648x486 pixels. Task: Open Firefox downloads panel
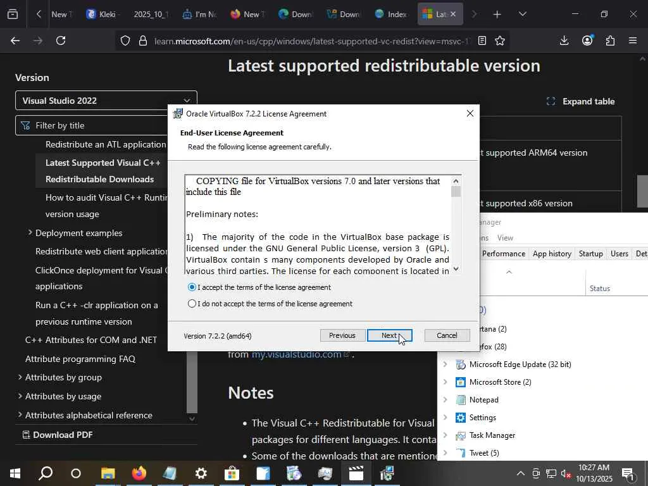pos(564,40)
